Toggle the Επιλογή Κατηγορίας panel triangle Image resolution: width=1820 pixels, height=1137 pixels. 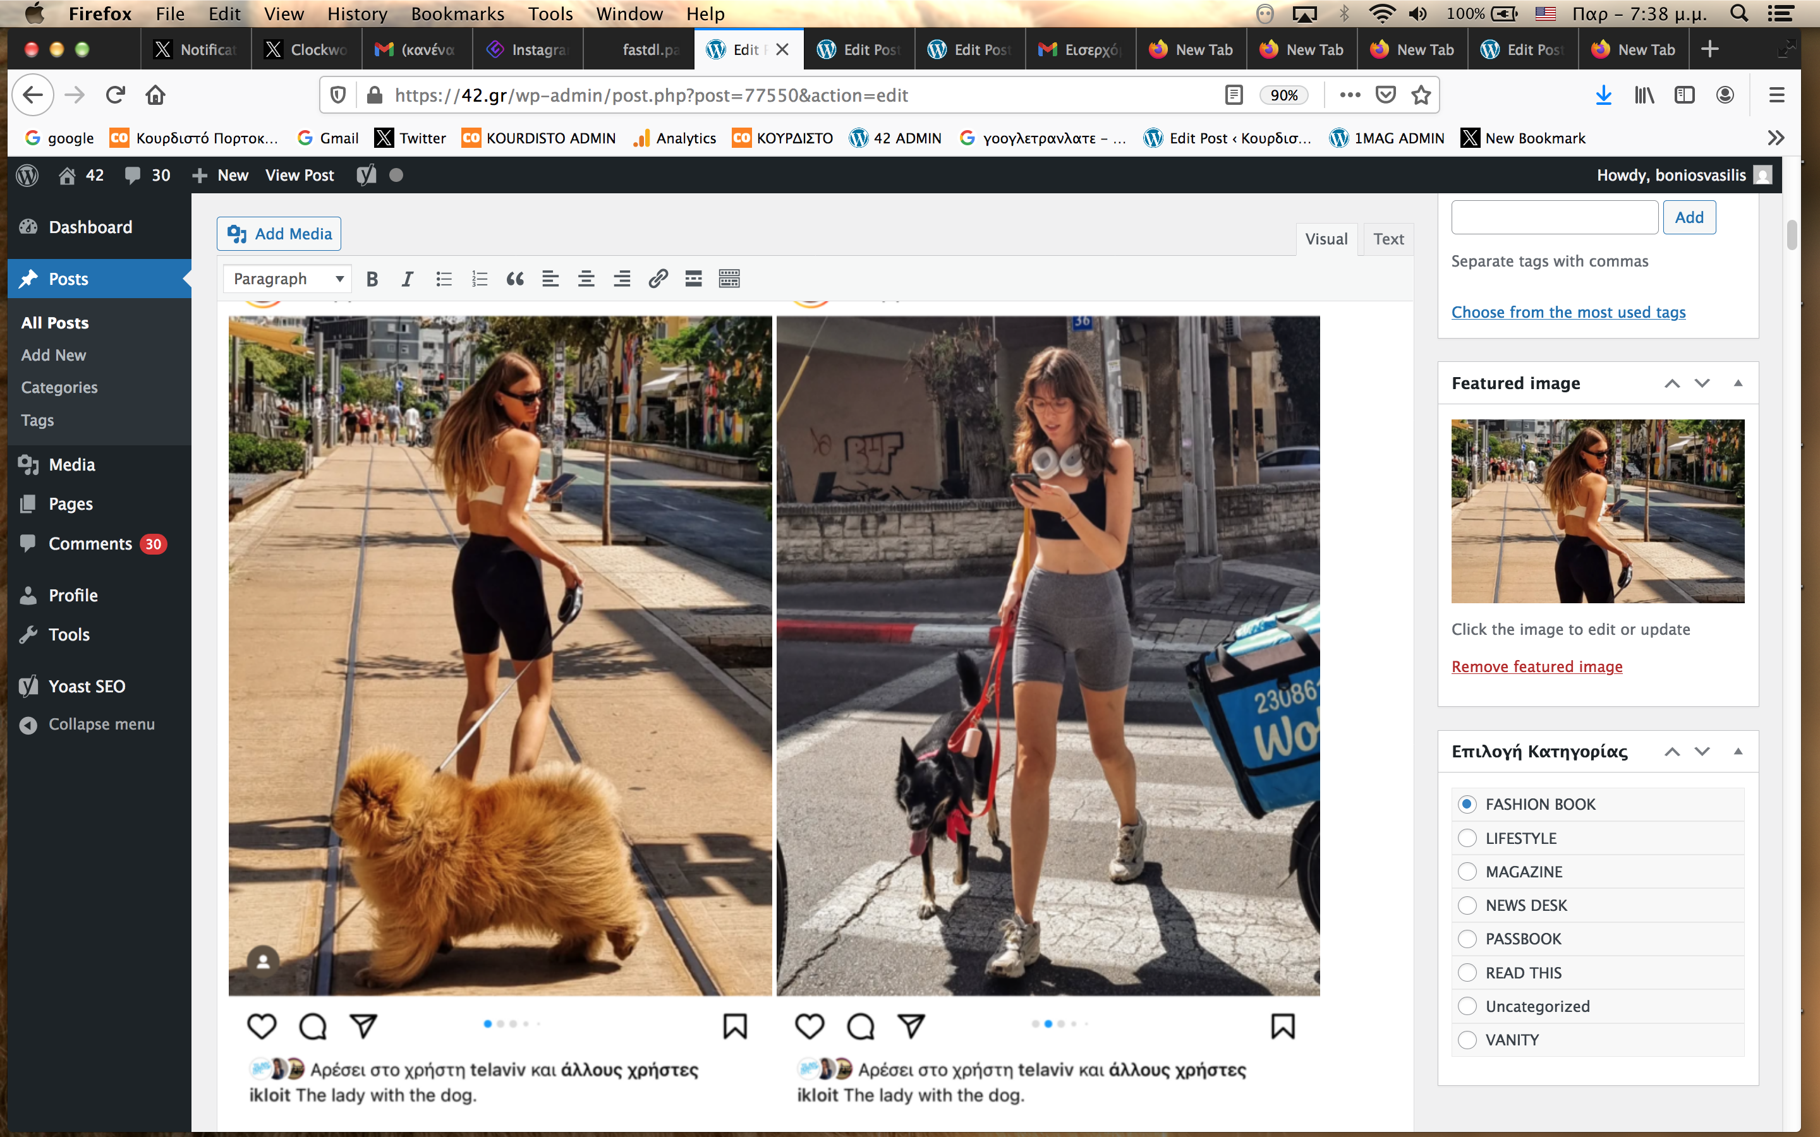tap(1737, 751)
